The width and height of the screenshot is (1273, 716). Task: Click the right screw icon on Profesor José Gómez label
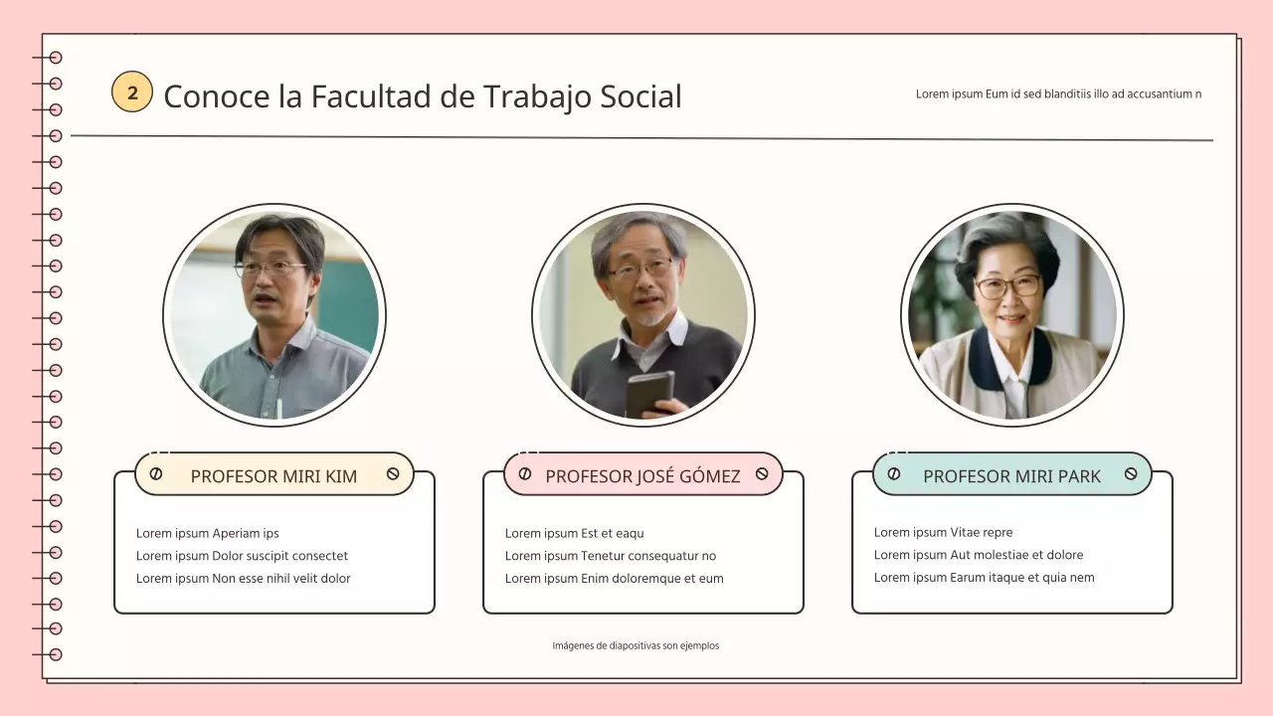(762, 474)
